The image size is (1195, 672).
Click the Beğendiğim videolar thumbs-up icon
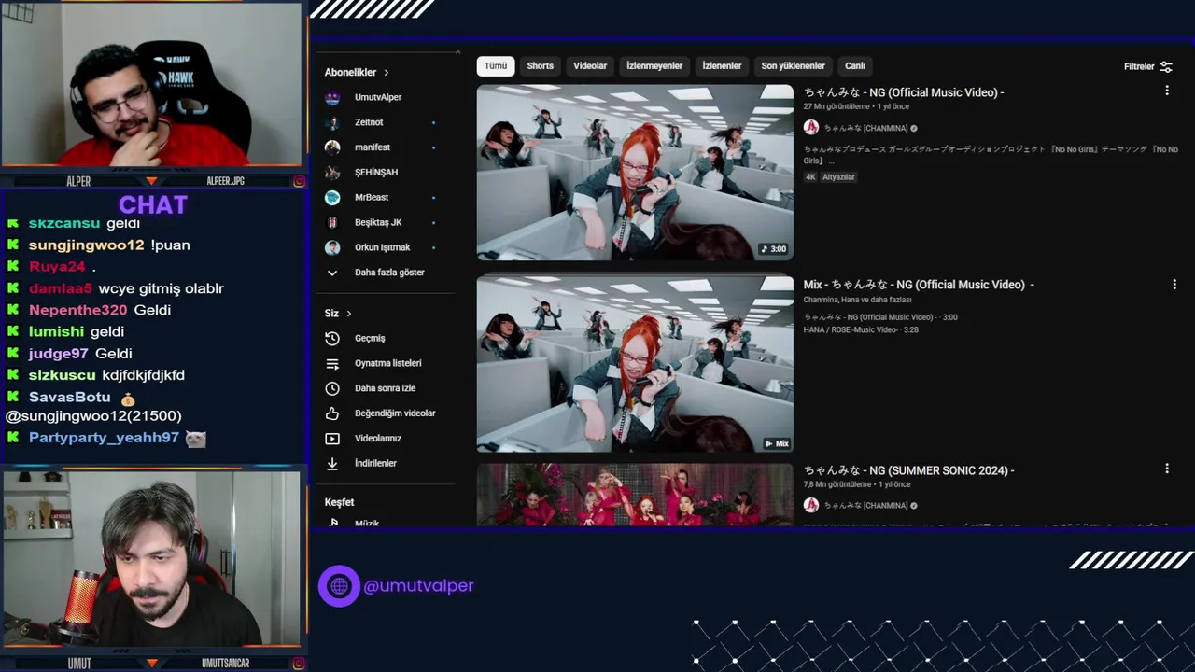[332, 413]
